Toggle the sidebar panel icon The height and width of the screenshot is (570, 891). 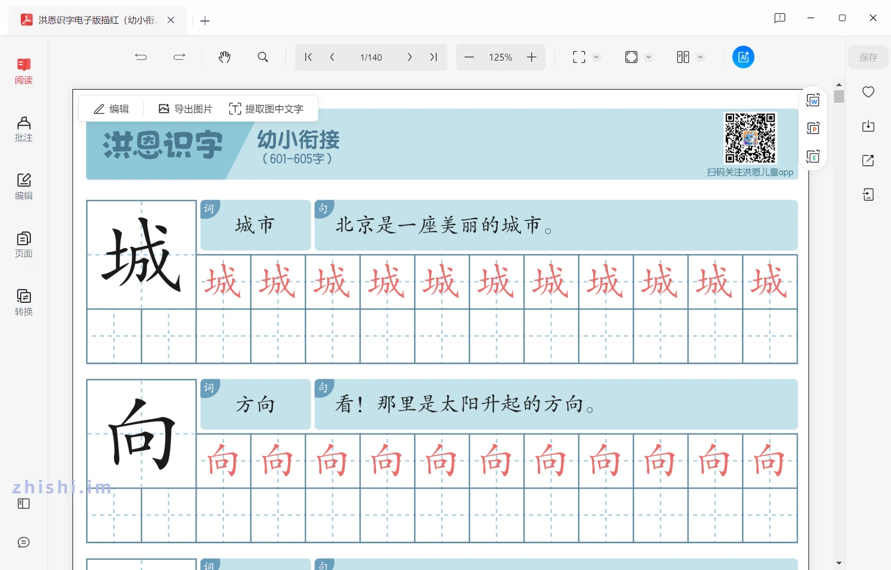(x=24, y=503)
